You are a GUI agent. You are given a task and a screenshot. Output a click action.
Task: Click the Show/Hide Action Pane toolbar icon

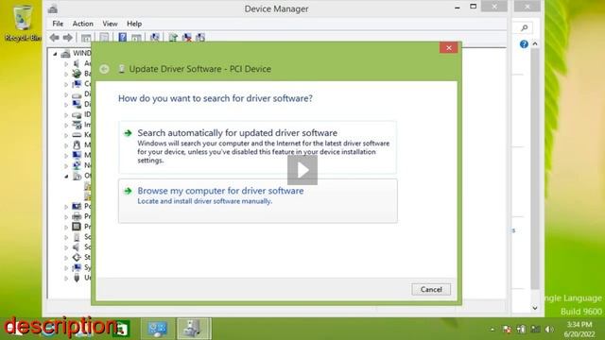136,38
